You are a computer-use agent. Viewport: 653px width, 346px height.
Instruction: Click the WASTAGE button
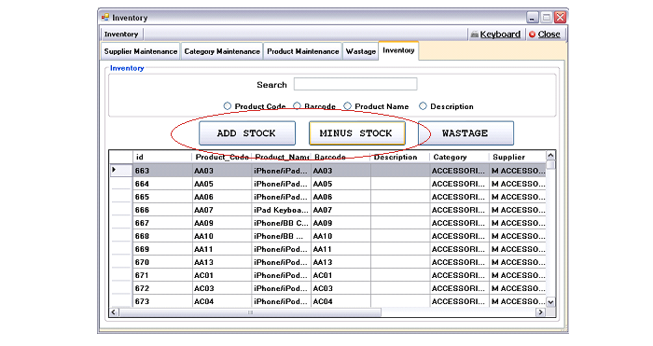[465, 133]
